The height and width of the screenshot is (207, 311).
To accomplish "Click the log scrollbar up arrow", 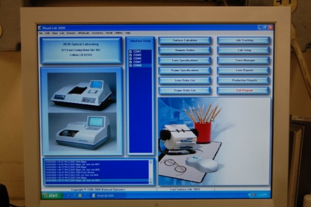I will (151, 162).
